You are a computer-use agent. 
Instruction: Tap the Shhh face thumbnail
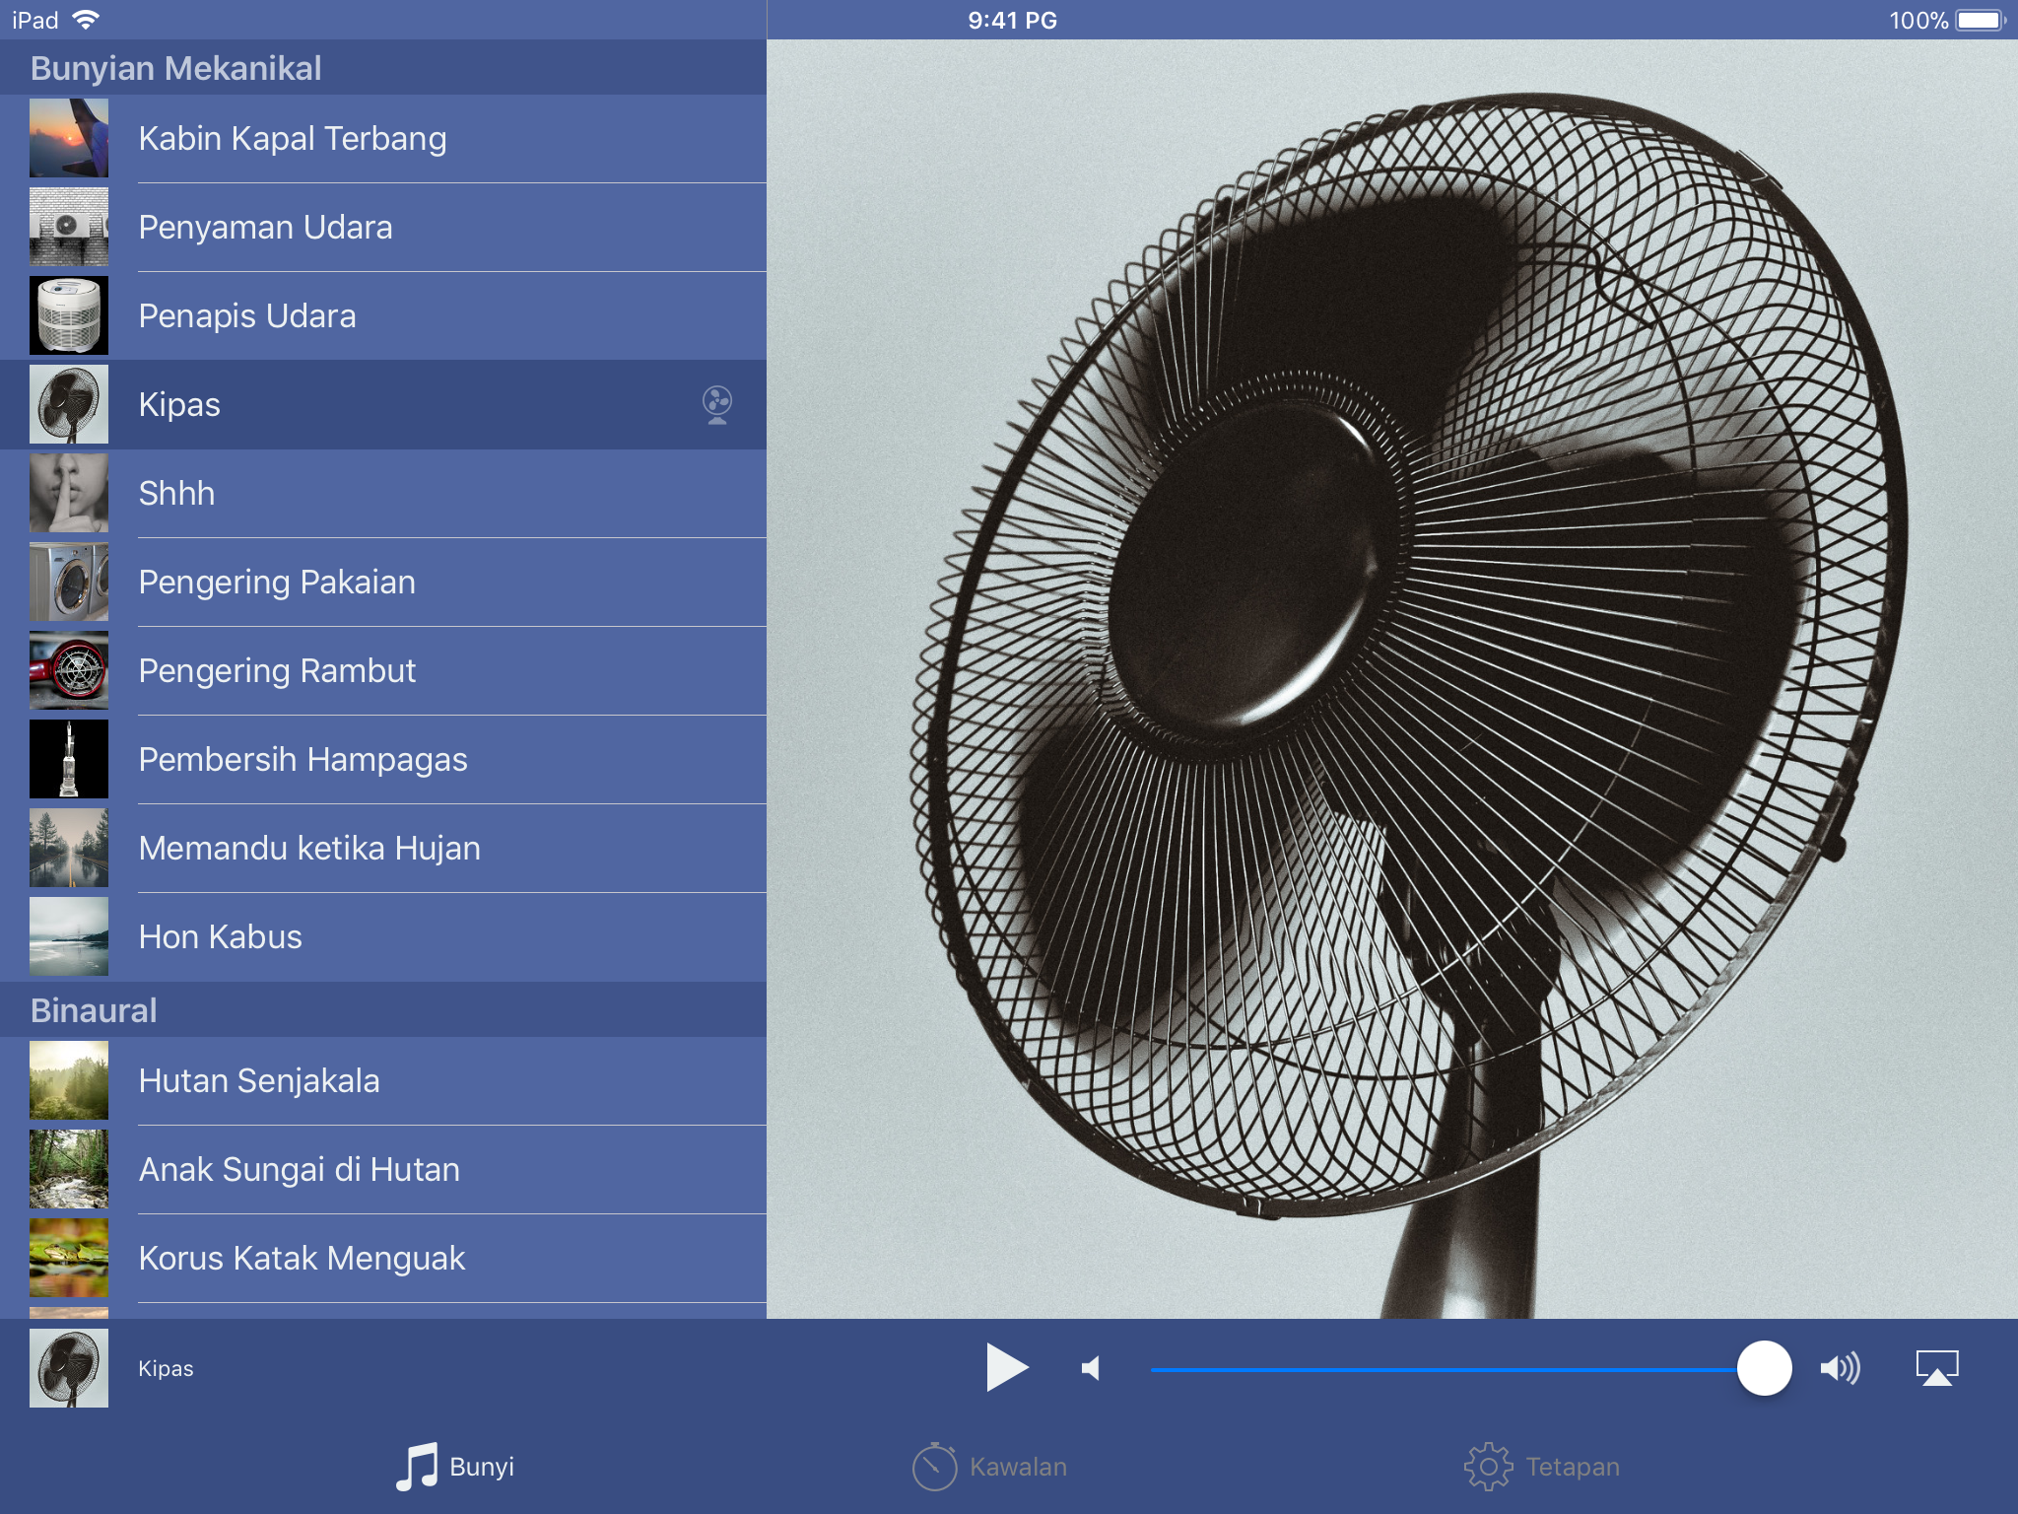point(69,493)
